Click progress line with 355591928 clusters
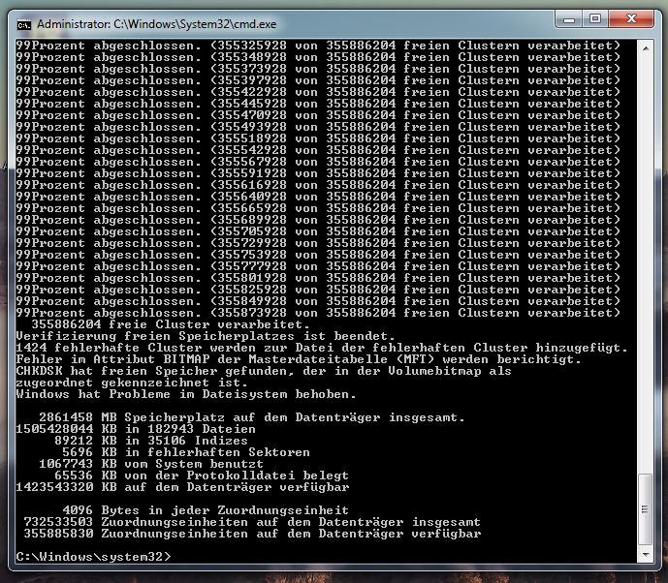 click(318, 173)
